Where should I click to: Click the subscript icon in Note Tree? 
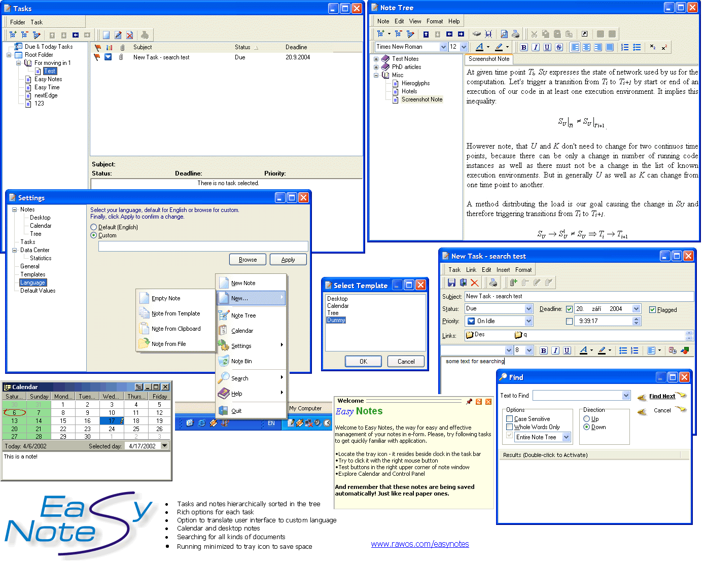(x=653, y=47)
